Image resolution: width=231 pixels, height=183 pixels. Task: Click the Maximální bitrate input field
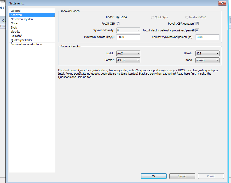128,37
